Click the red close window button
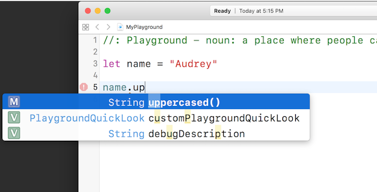The image size is (377, 192). pyautogui.click(x=88, y=11)
